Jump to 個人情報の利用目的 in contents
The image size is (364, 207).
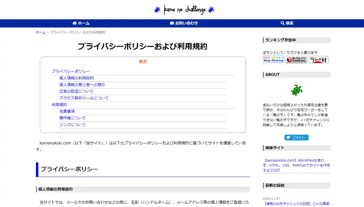pyautogui.click(x=76, y=78)
